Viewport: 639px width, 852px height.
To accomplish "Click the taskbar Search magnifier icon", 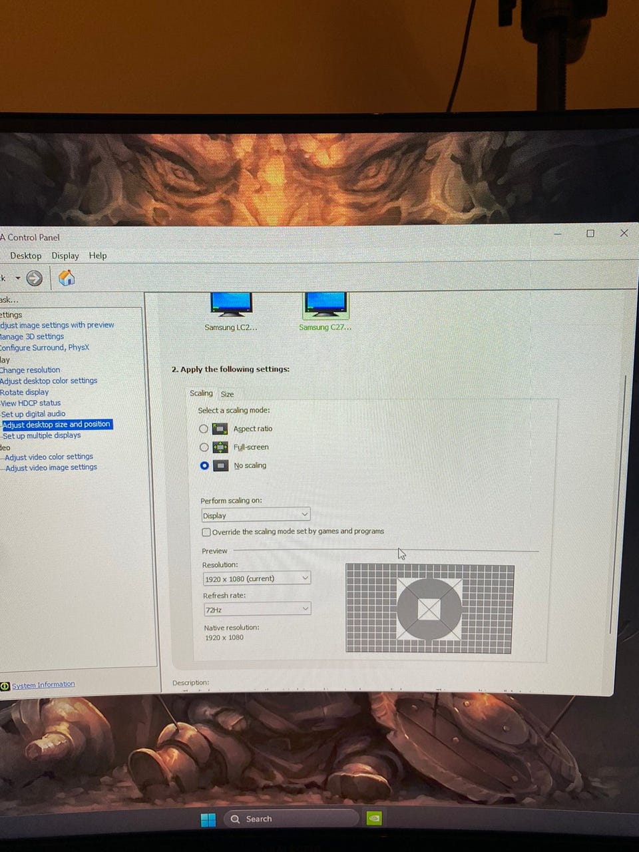I will point(235,819).
